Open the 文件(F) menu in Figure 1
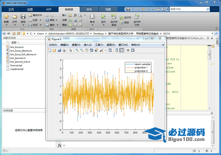The height and width of the screenshot is (155, 221). tap(53, 45)
